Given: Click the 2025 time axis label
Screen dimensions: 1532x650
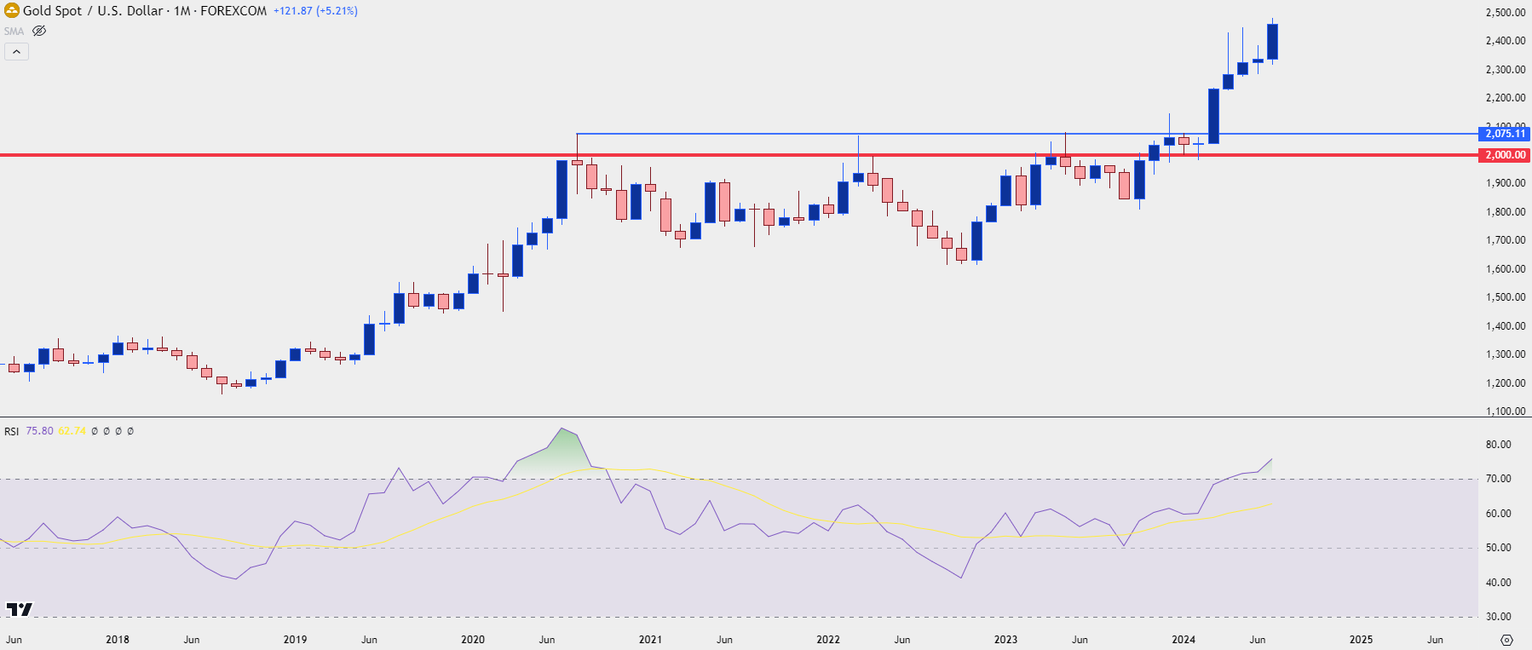Looking at the screenshot, I should click(x=1361, y=640).
